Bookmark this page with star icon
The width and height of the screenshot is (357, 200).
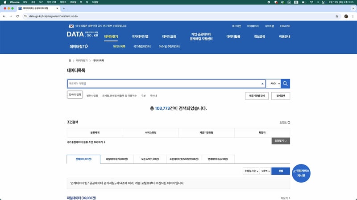point(336,16)
